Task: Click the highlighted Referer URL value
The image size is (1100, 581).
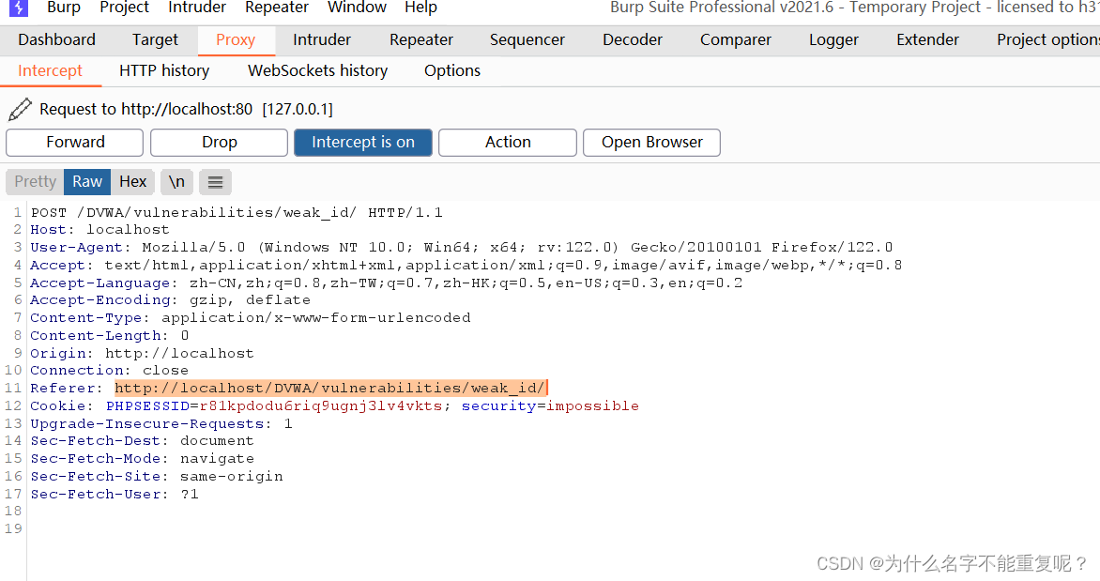Action: point(329,388)
